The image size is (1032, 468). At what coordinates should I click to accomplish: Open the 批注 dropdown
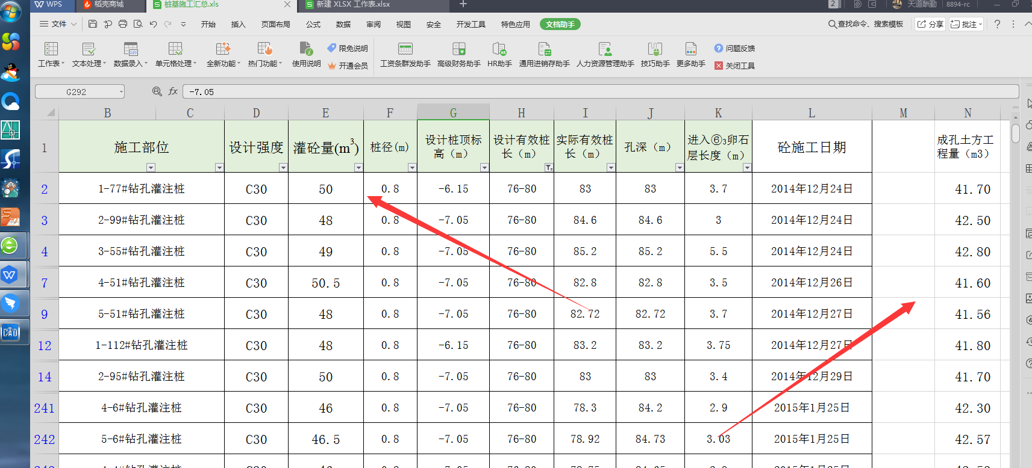point(966,24)
